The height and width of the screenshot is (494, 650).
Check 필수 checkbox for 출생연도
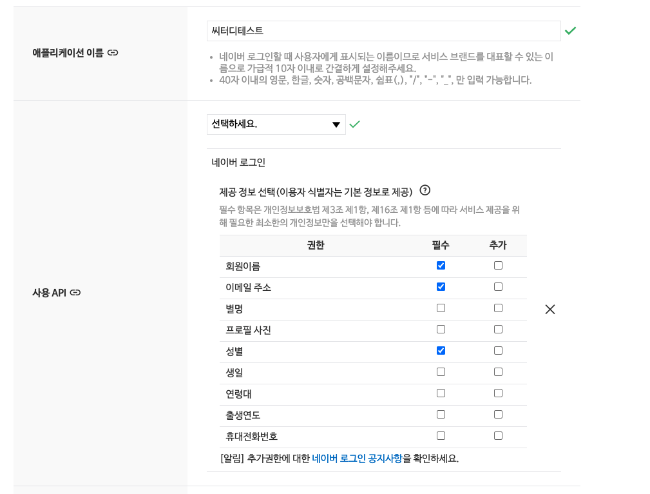point(441,415)
